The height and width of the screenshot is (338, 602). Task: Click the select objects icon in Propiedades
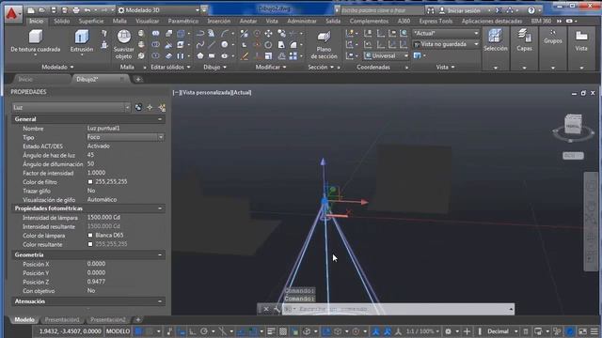click(150, 107)
